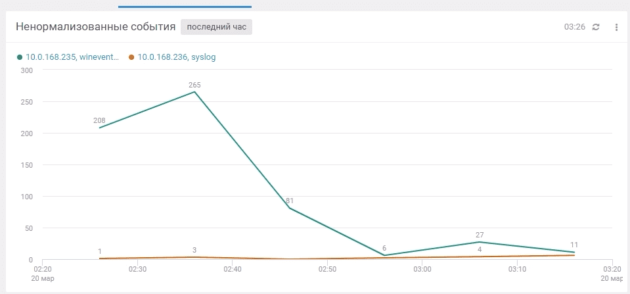Click the 81 data point on the chart
The height and width of the screenshot is (294, 630).
290,208
